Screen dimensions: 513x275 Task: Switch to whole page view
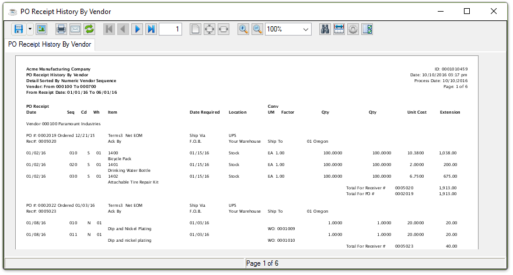[196, 29]
